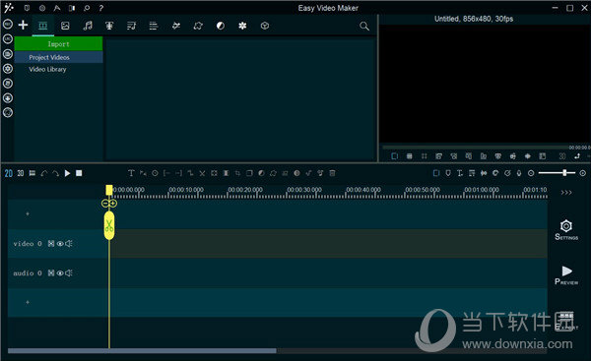Switch timeline to 2D mode
The height and width of the screenshot is (361, 591).
(9, 173)
